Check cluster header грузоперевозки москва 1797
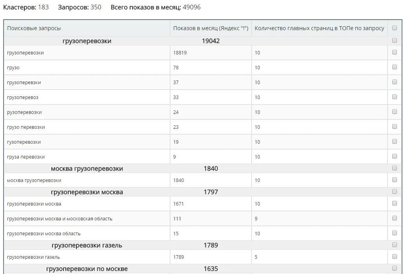Viewport: 404px width, 274px height. (x=395, y=191)
